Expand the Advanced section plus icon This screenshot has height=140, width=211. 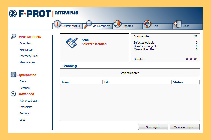(x=13, y=94)
